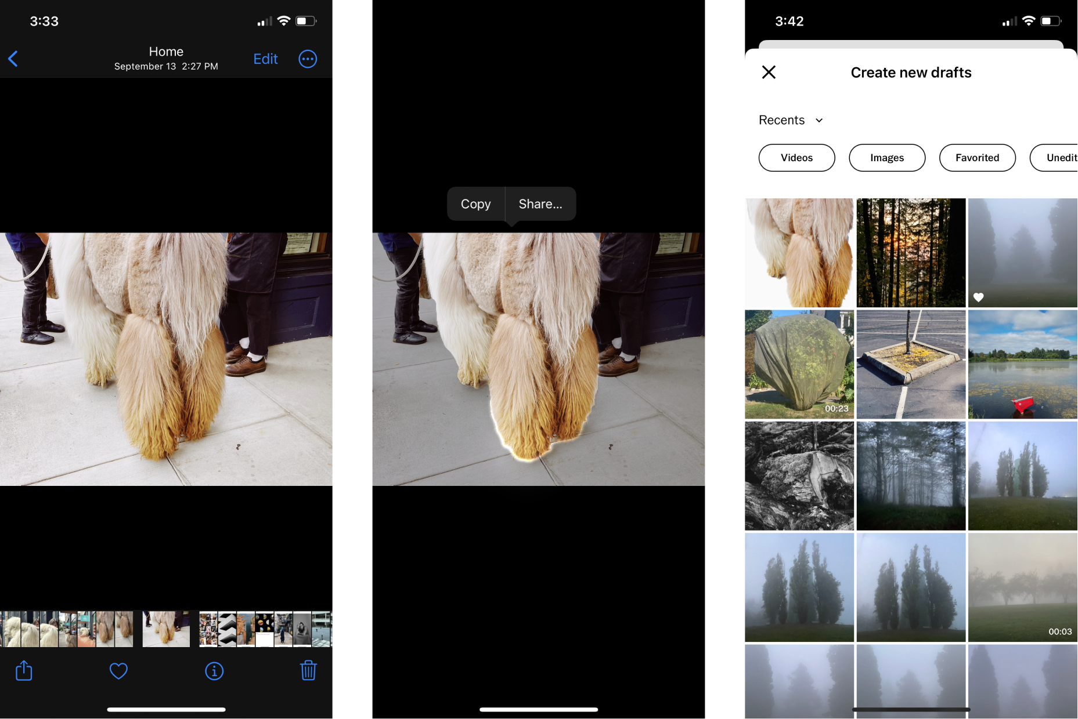Viewport: 1078px width, 719px height.
Task: Share the alpaca photo using the share icon
Action: pos(23,671)
